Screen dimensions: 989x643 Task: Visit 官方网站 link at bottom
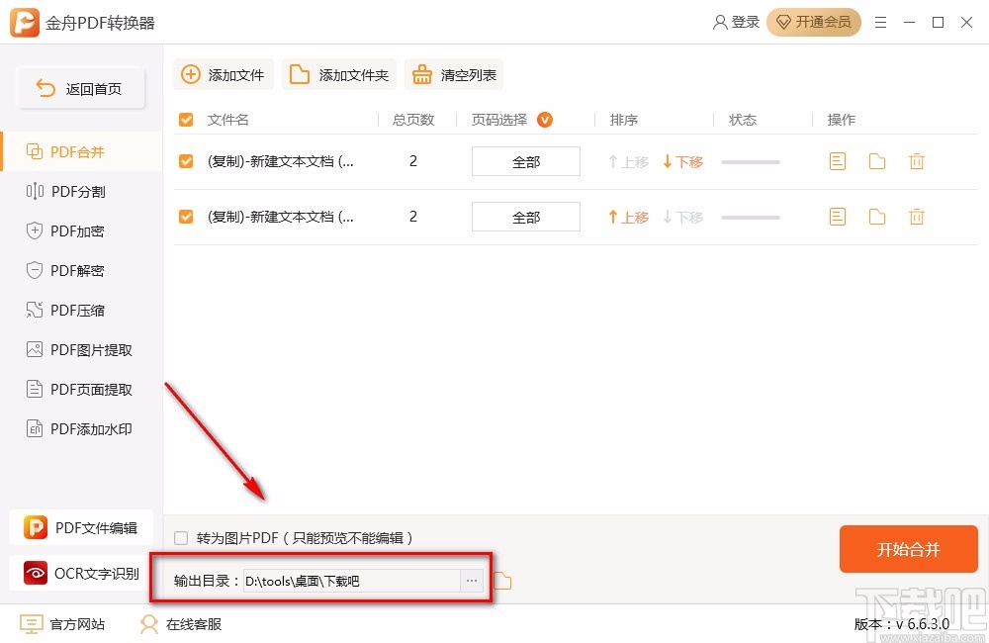coord(61,624)
